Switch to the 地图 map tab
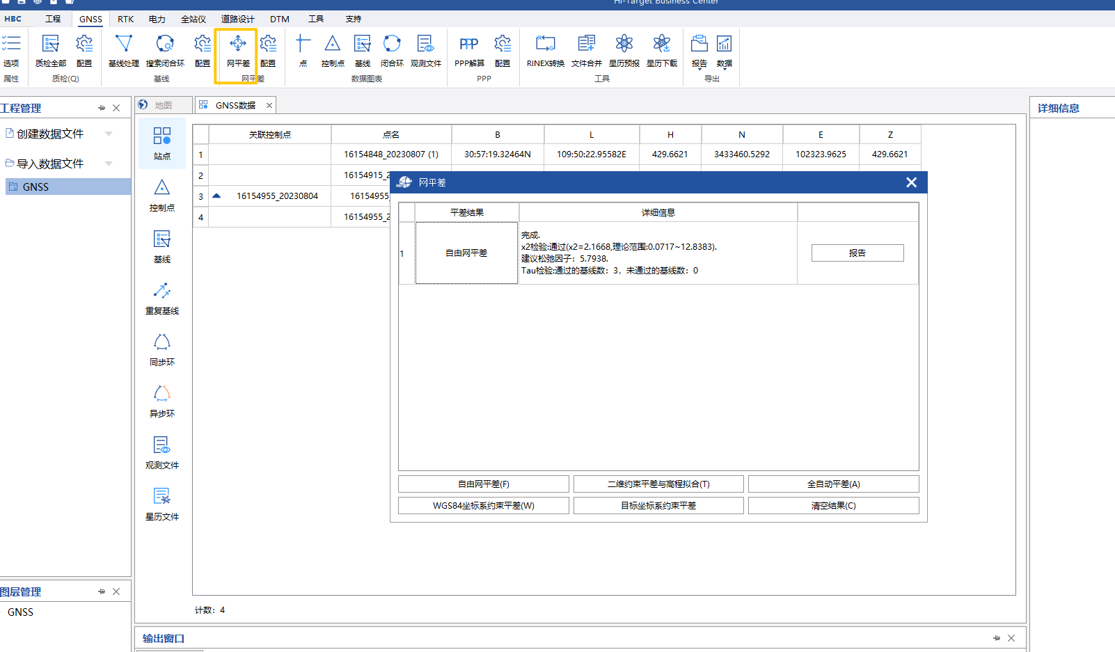The width and height of the screenshot is (1115, 652). click(163, 105)
